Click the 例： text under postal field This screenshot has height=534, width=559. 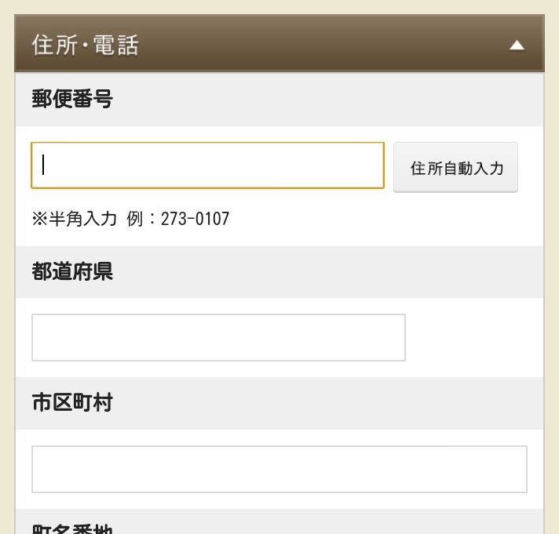pyautogui.click(x=141, y=219)
